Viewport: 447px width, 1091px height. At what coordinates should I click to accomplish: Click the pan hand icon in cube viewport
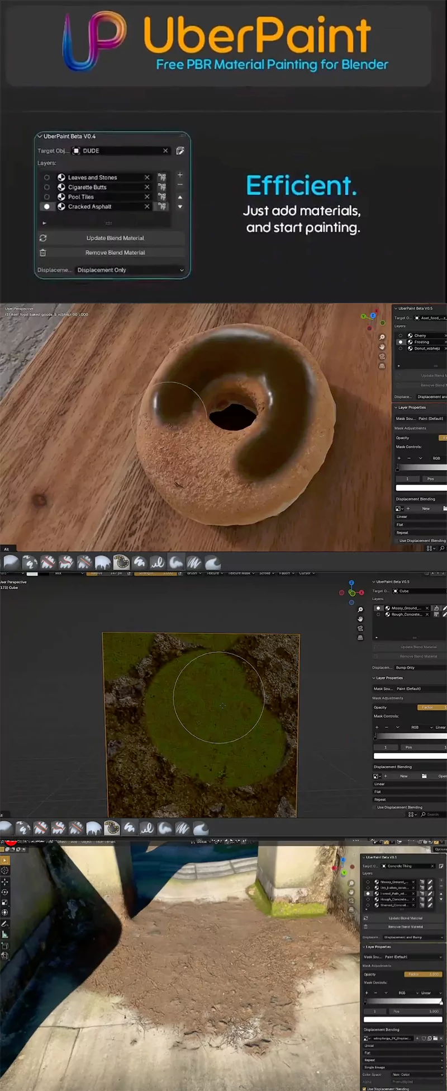(360, 619)
